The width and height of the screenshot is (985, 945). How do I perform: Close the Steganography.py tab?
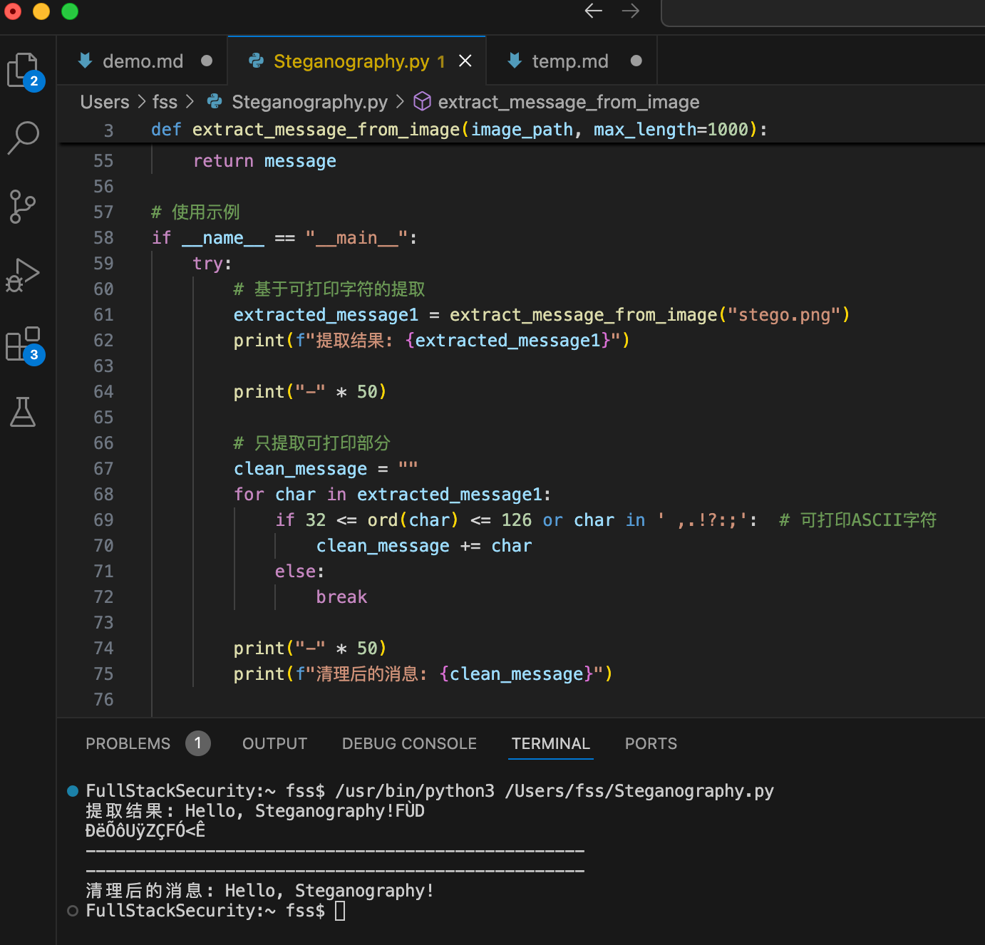pos(465,61)
